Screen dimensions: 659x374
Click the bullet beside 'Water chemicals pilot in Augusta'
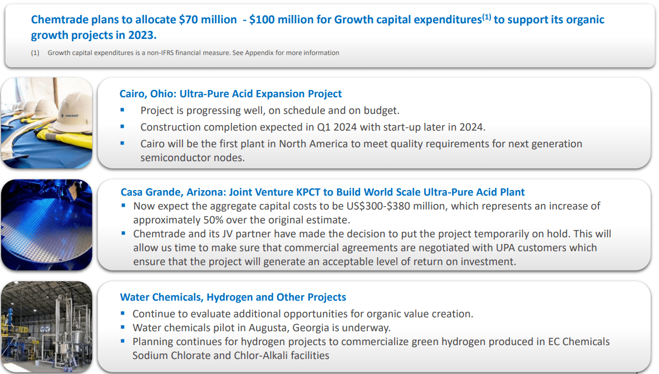[x=123, y=327]
